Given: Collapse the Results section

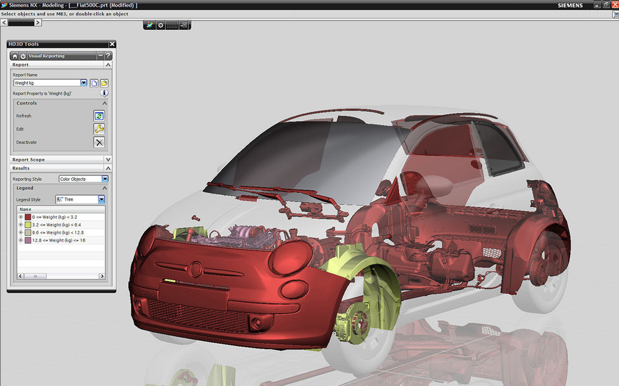Looking at the screenshot, I should tap(108, 168).
